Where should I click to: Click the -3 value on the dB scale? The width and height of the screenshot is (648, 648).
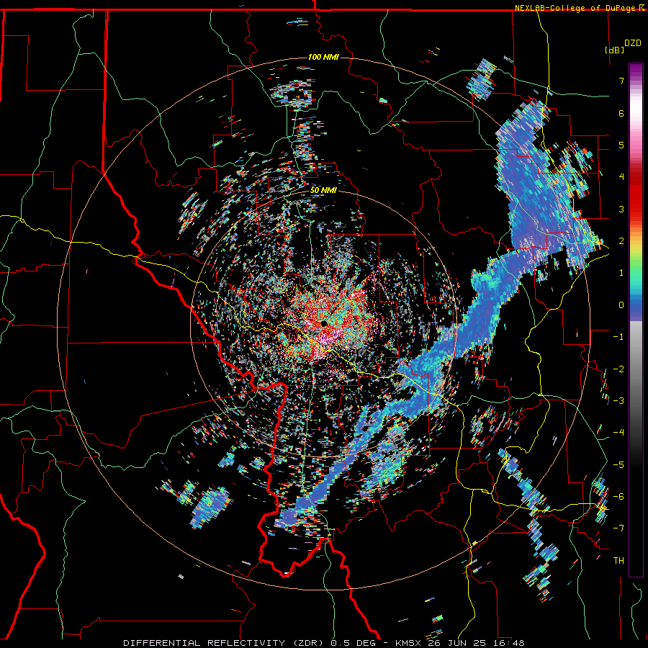tap(618, 401)
